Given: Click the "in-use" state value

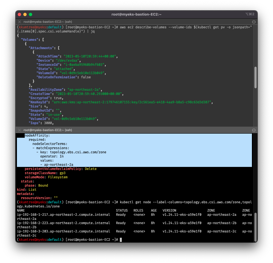Looking at the screenshot, I should tap(54, 115).
